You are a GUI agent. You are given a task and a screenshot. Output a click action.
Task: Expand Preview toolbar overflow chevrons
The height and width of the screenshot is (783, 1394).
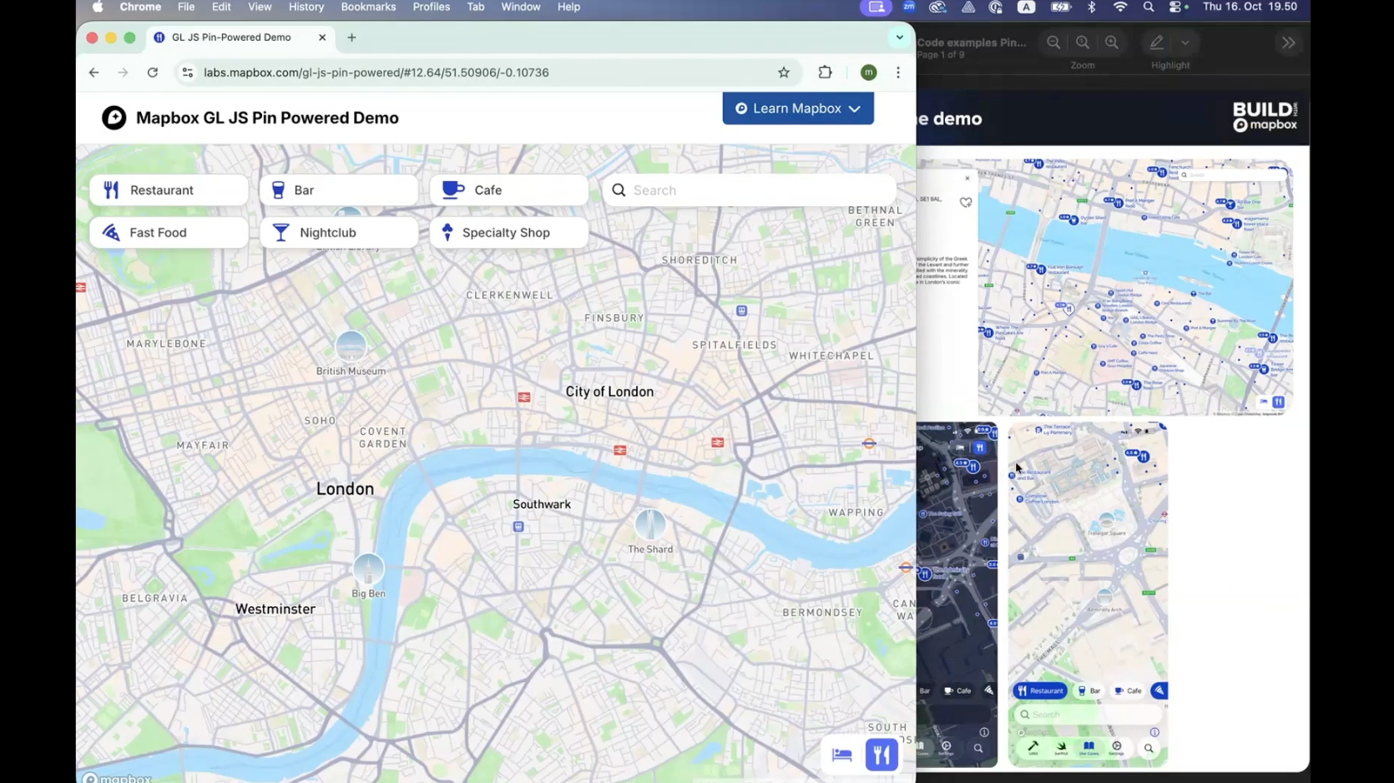click(1289, 43)
